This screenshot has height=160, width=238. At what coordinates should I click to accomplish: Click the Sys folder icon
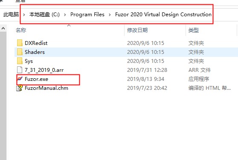point(20,61)
